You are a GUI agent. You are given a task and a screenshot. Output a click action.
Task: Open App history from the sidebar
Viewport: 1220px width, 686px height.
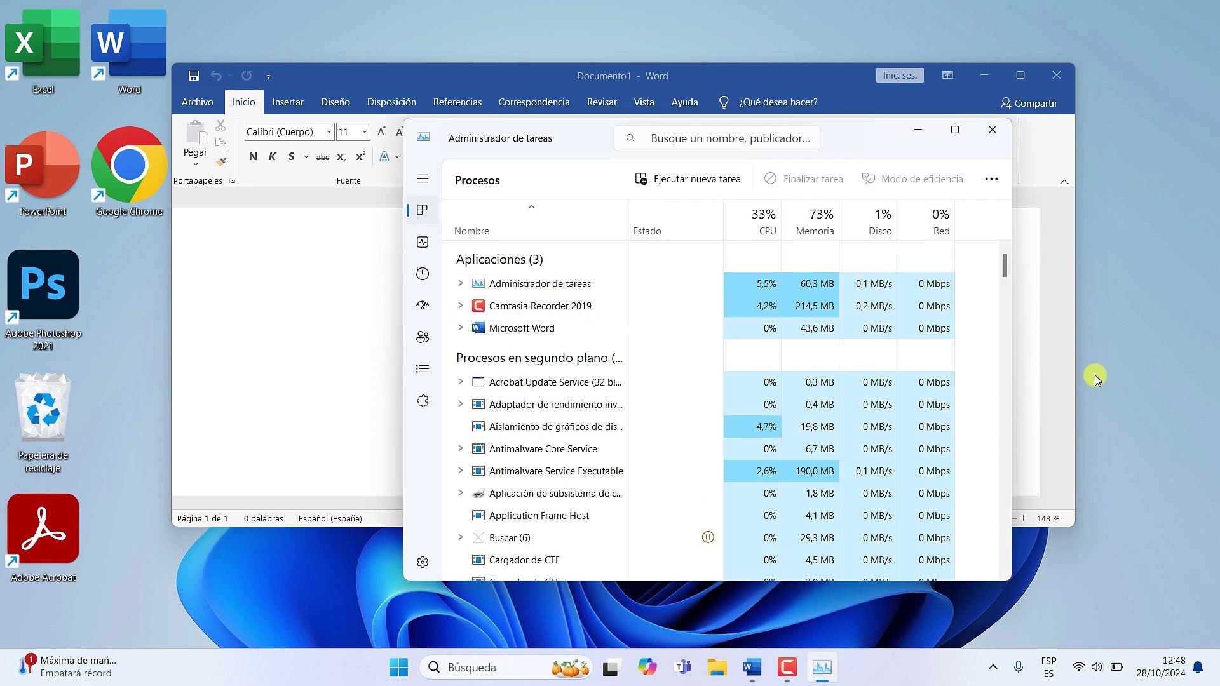click(423, 274)
